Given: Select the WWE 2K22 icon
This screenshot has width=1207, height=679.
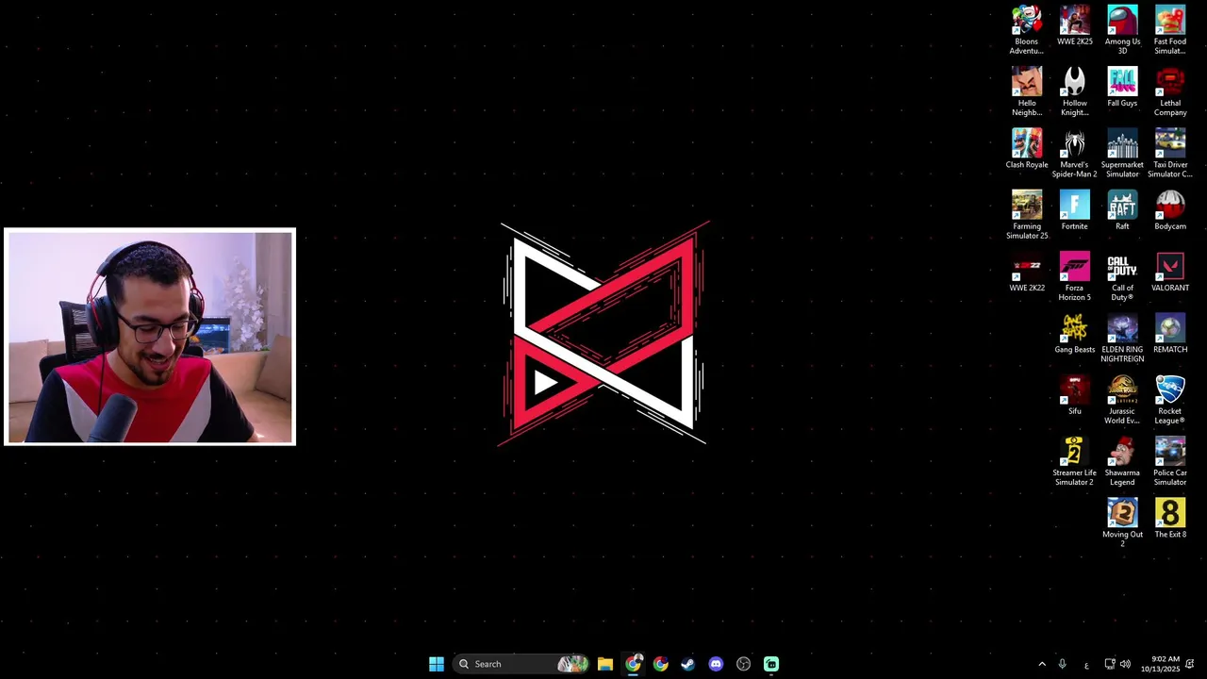Looking at the screenshot, I should click(x=1027, y=272).
